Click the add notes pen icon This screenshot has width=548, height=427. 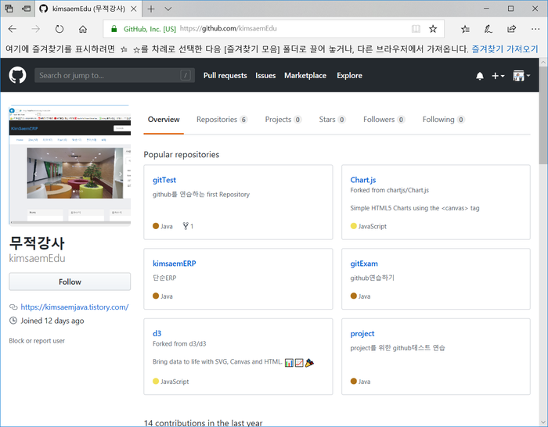[x=489, y=29]
